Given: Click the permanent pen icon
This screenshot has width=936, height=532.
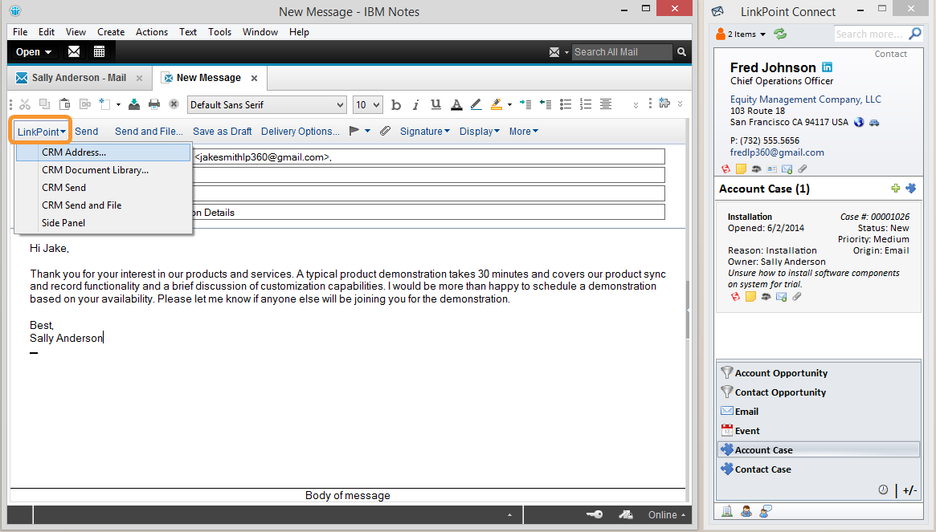Looking at the screenshot, I should (476, 105).
